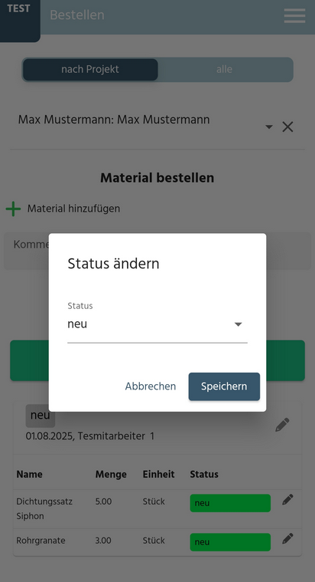Expand the Status dropdown arrow in the dialog
Screen dimensions: 315x582
pos(238,324)
